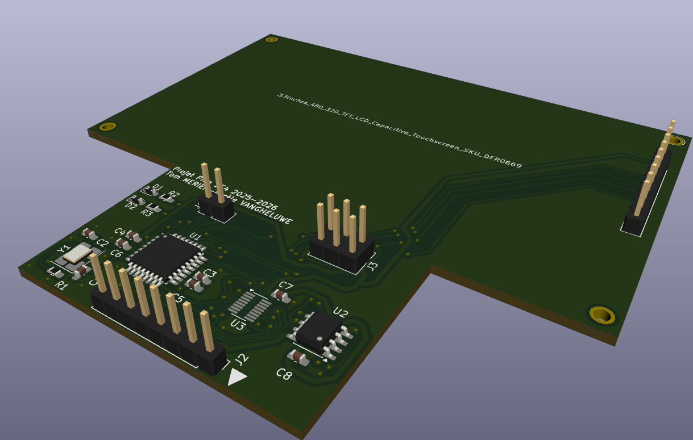Select the R3 resistor
The image size is (693, 440).
pyautogui.click(x=152, y=207)
